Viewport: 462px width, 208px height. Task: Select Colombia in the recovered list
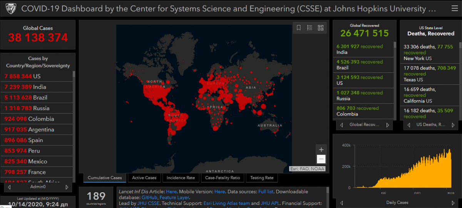[x=363, y=111]
